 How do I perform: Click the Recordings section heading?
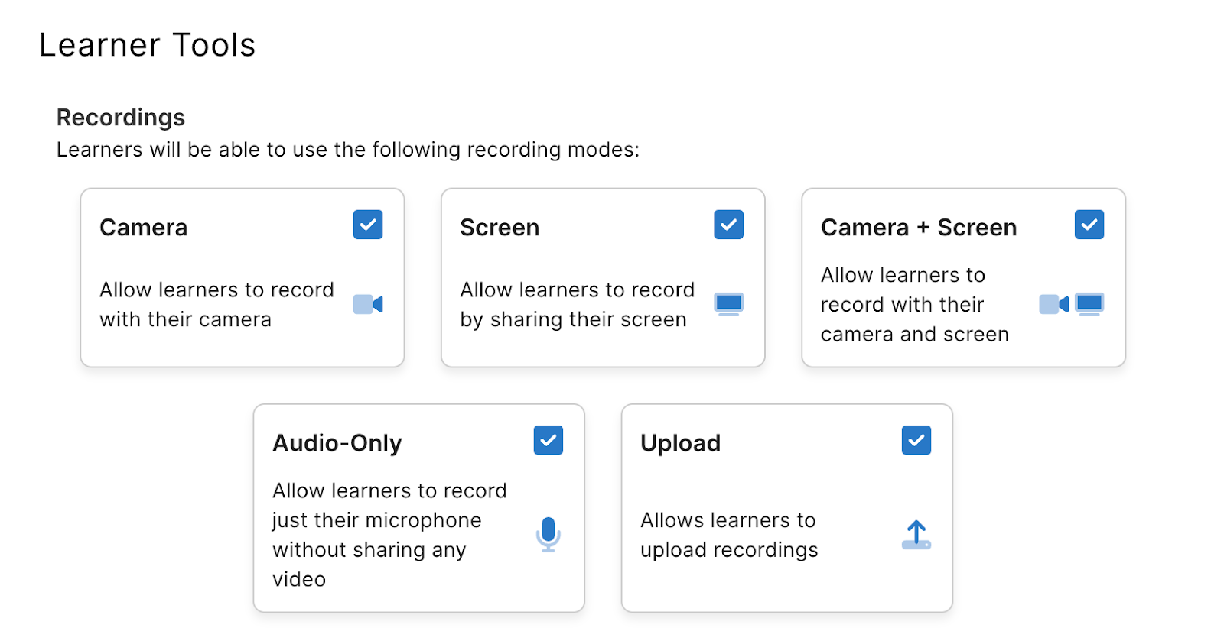(x=121, y=118)
